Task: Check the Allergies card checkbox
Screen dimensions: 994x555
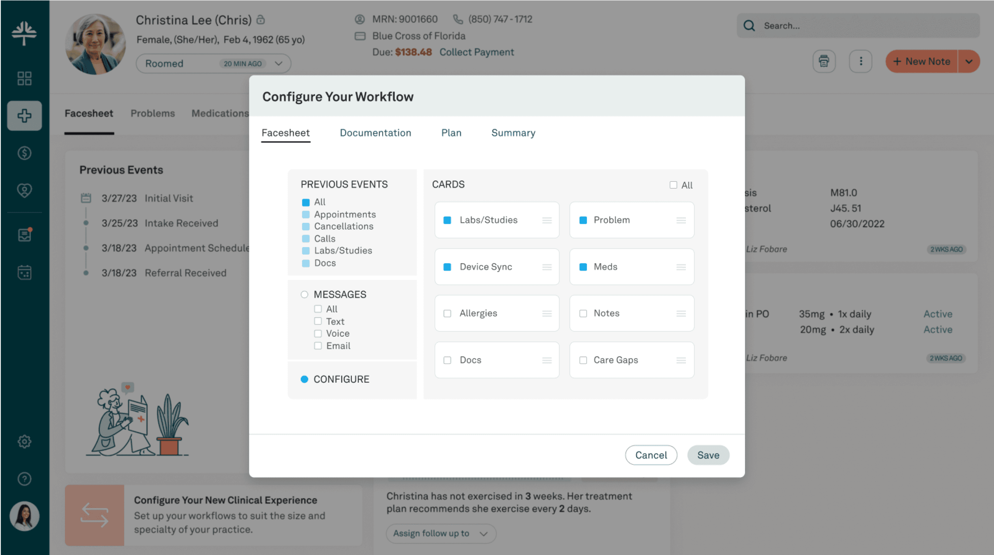Action: pos(447,314)
